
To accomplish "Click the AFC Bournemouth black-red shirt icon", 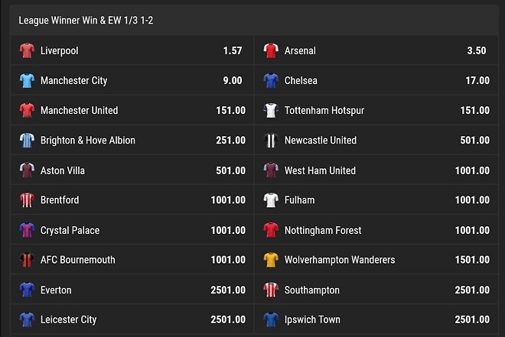I will (27, 260).
